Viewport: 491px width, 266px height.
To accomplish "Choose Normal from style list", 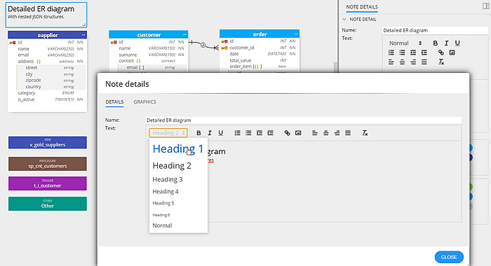I will pyautogui.click(x=162, y=225).
